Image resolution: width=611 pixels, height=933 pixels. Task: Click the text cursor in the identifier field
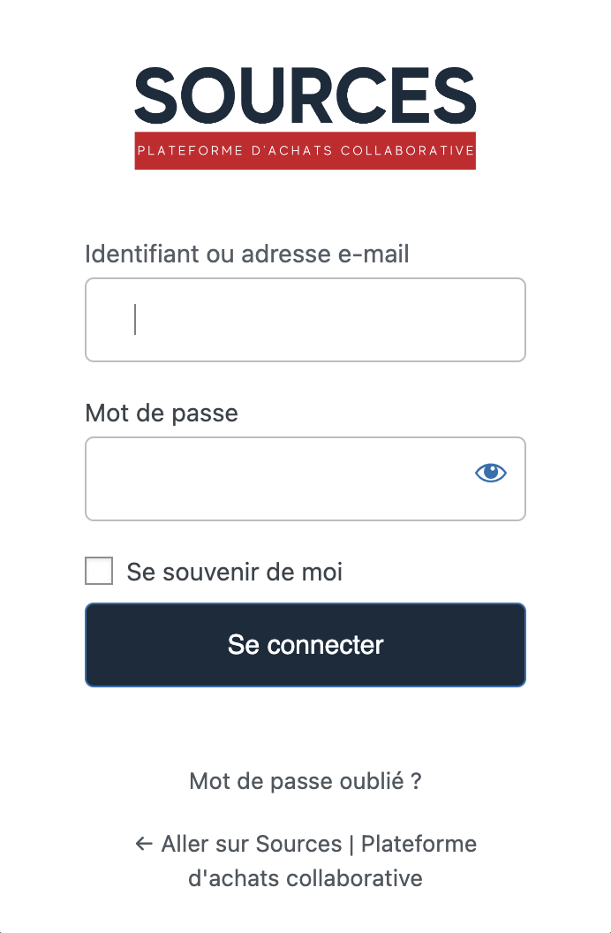[135, 320]
